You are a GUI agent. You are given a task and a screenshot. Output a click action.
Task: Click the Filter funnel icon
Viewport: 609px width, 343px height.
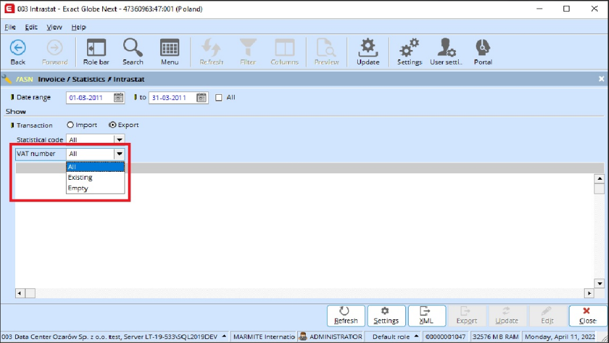[248, 51]
